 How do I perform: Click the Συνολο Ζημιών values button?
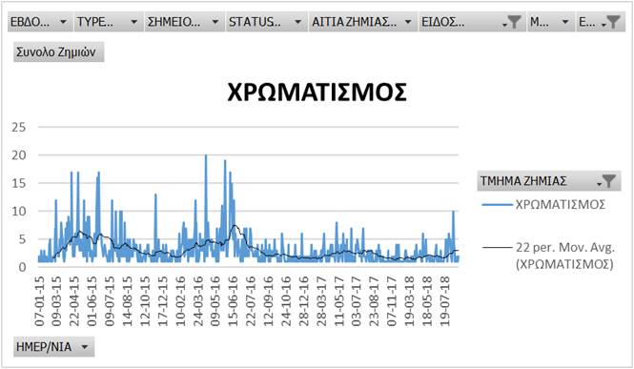(x=58, y=52)
